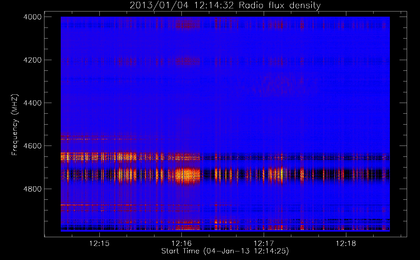This screenshot has height=260, width=420.
Task: Click the "Frequency (MHZ)" axis label
Action: pos(15,125)
